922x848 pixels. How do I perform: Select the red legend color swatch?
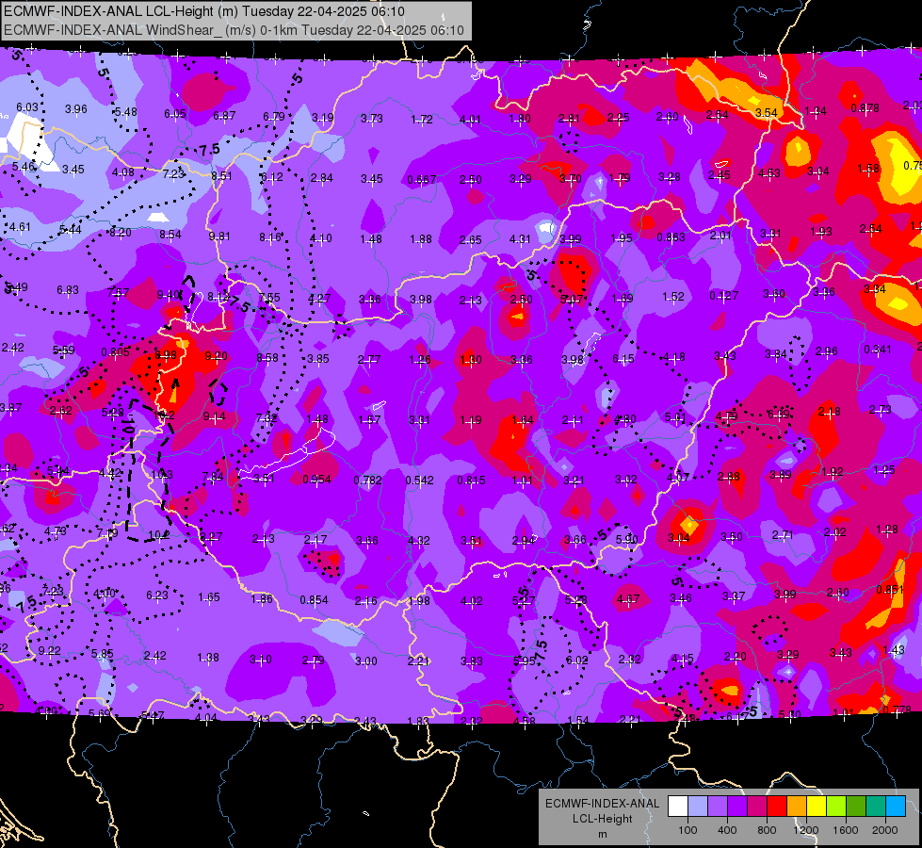pos(777,807)
